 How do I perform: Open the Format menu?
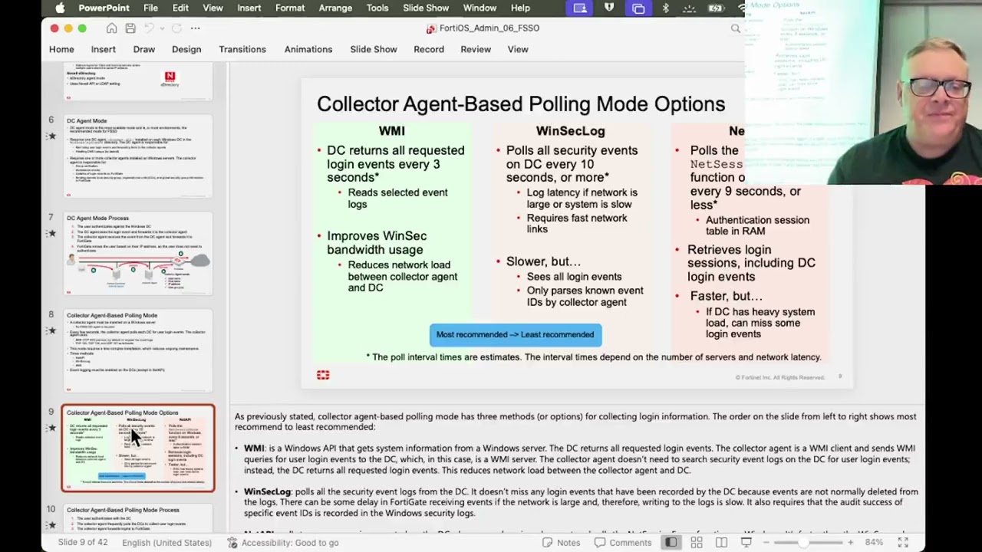(x=290, y=8)
